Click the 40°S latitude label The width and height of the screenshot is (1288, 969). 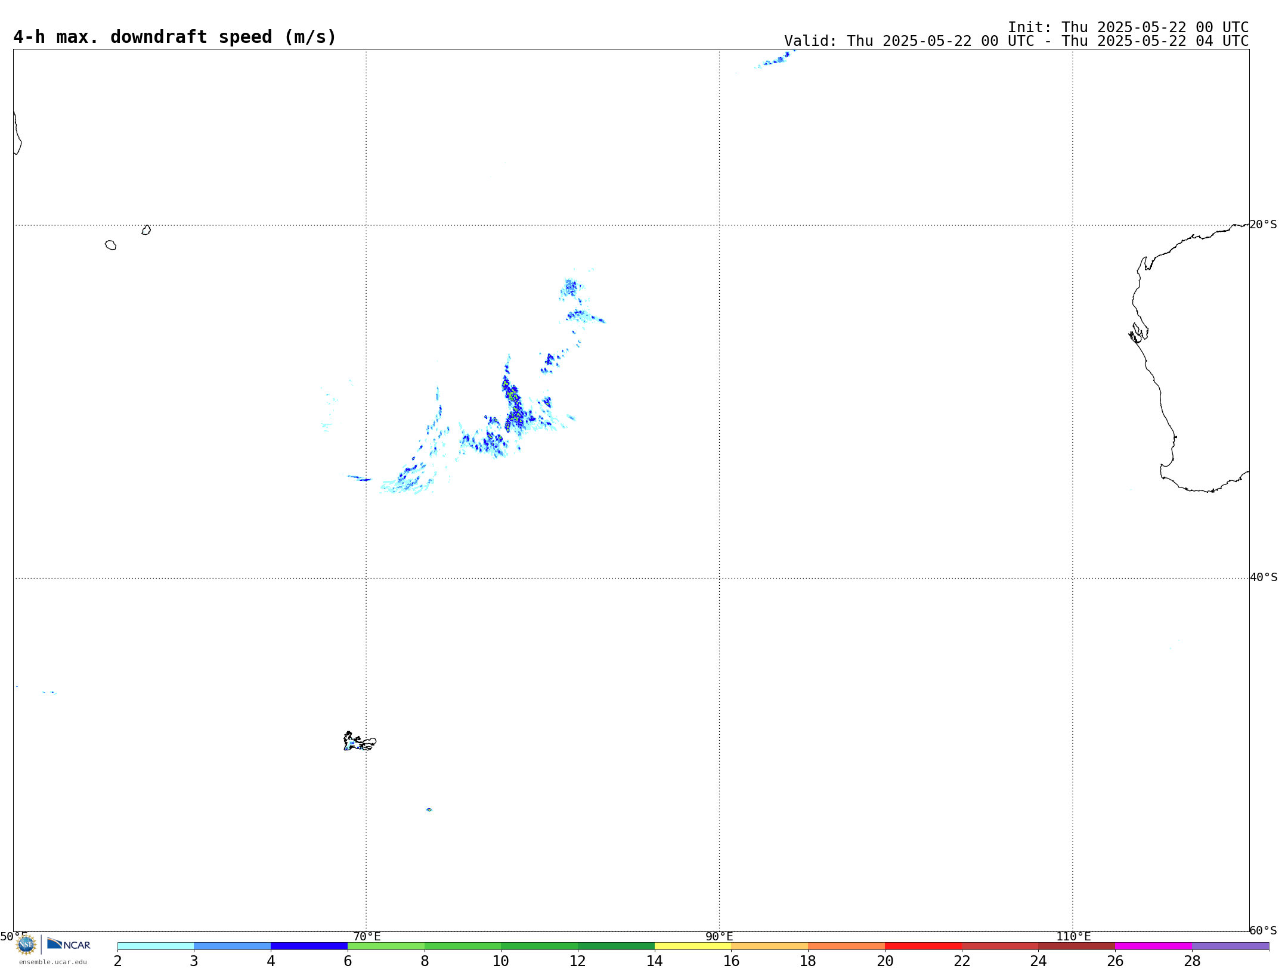click(x=1263, y=577)
